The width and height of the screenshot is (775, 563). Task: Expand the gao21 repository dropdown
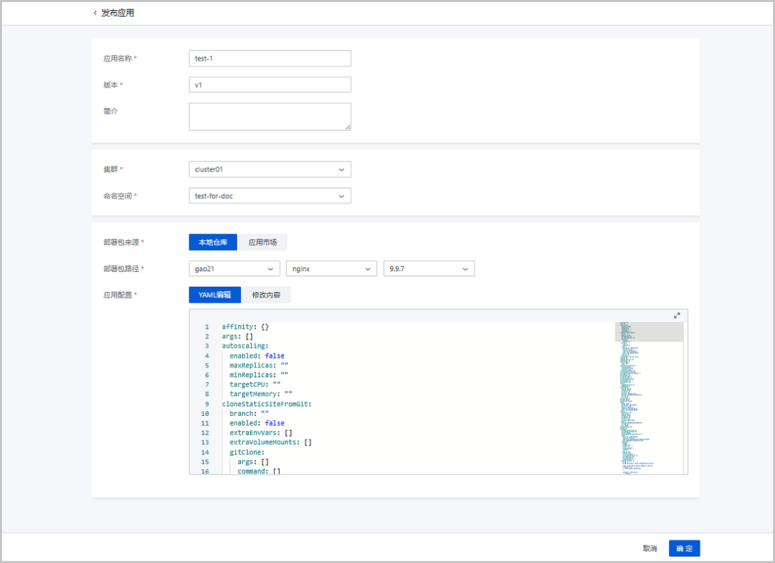coord(234,269)
